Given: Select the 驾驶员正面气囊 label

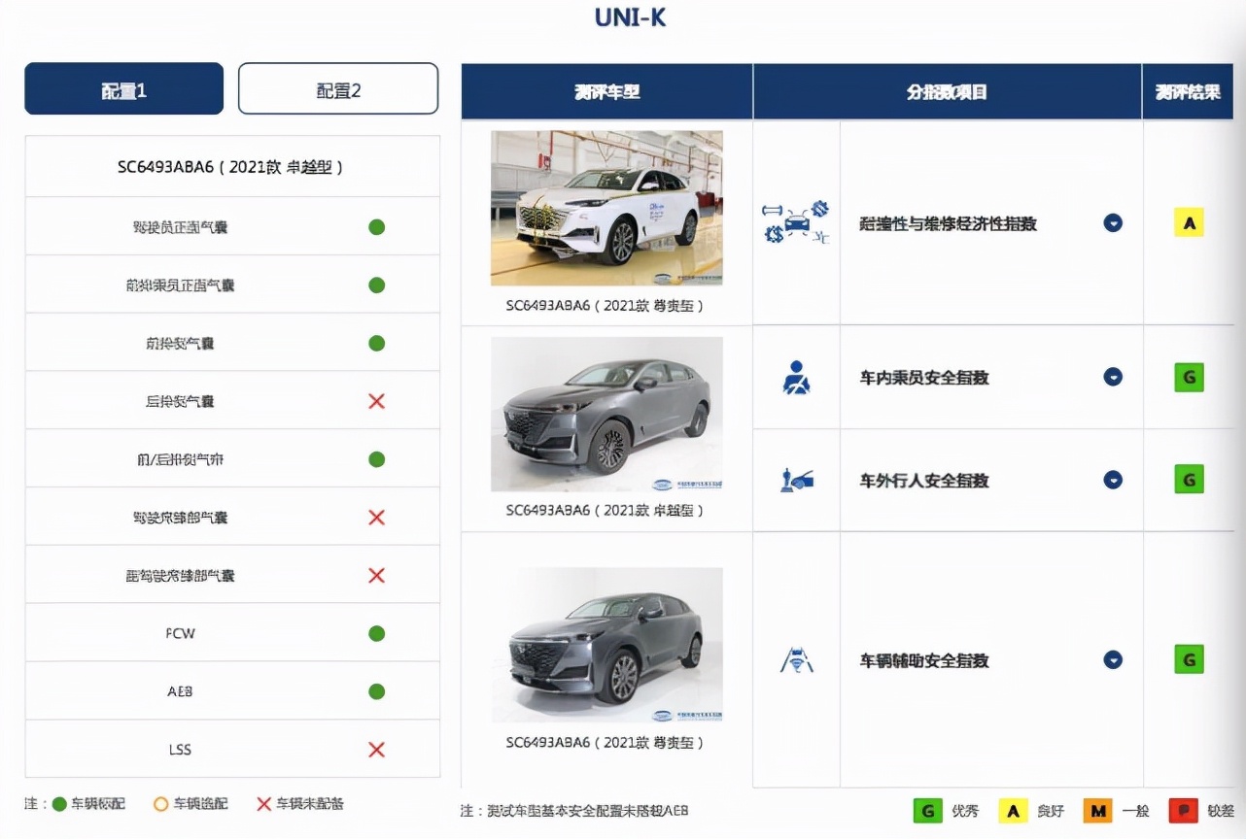Looking at the screenshot, I should [180, 227].
